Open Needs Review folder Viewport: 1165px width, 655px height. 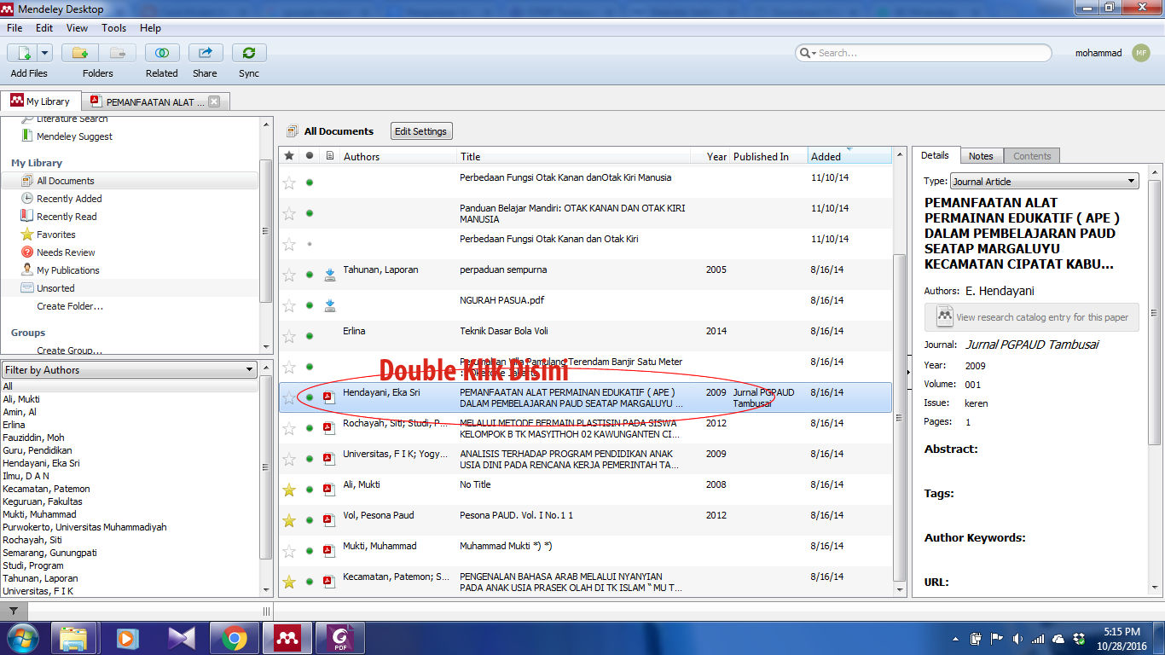click(66, 252)
